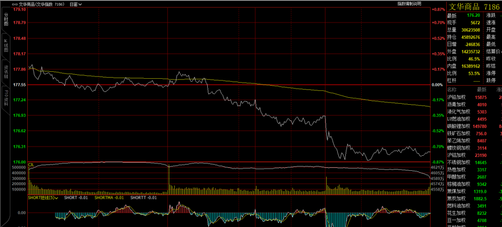Viewport: 502px width, 227px height.
Task: Click the CJL volume panel label
Action: (31, 164)
